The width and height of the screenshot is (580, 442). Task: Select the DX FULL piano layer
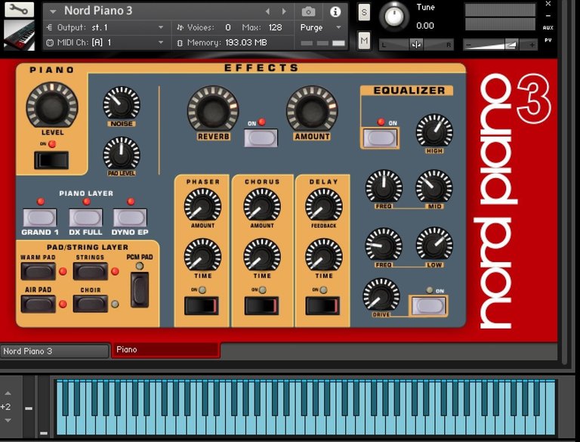(x=85, y=218)
